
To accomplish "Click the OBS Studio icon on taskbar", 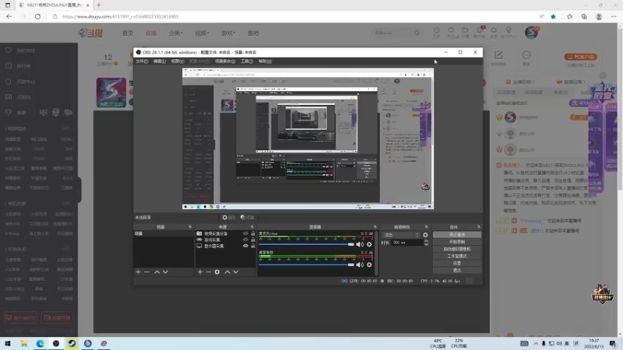I will click(x=56, y=344).
